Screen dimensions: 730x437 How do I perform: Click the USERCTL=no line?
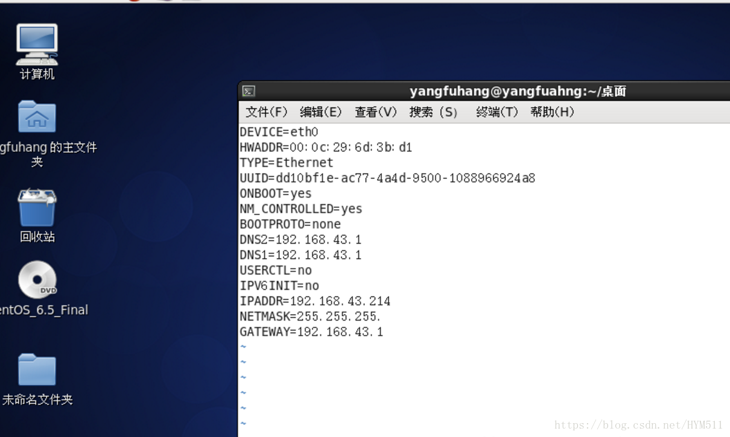coord(276,270)
